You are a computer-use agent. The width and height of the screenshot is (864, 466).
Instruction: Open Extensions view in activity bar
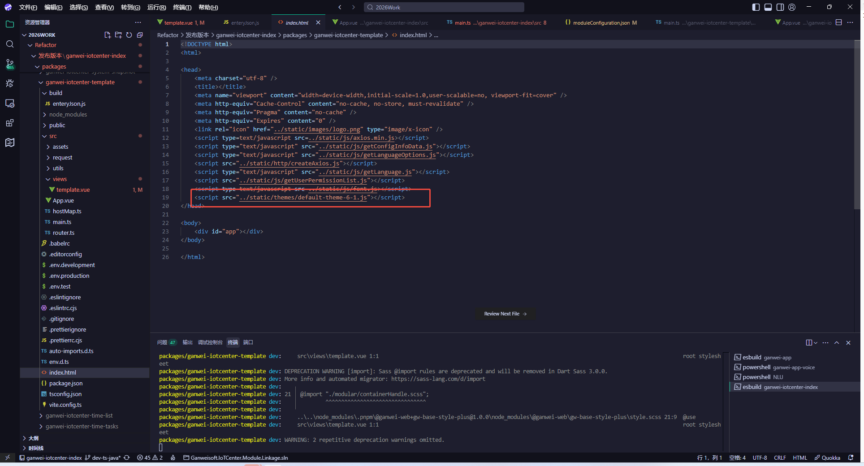(10, 123)
